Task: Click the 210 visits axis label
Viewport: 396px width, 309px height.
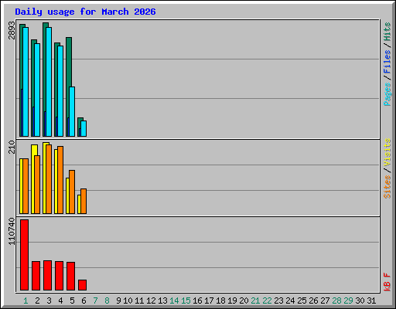Action: [x=12, y=147]
